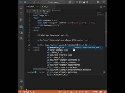
Task: Close the bottom panel
Action: pos(104,72)
